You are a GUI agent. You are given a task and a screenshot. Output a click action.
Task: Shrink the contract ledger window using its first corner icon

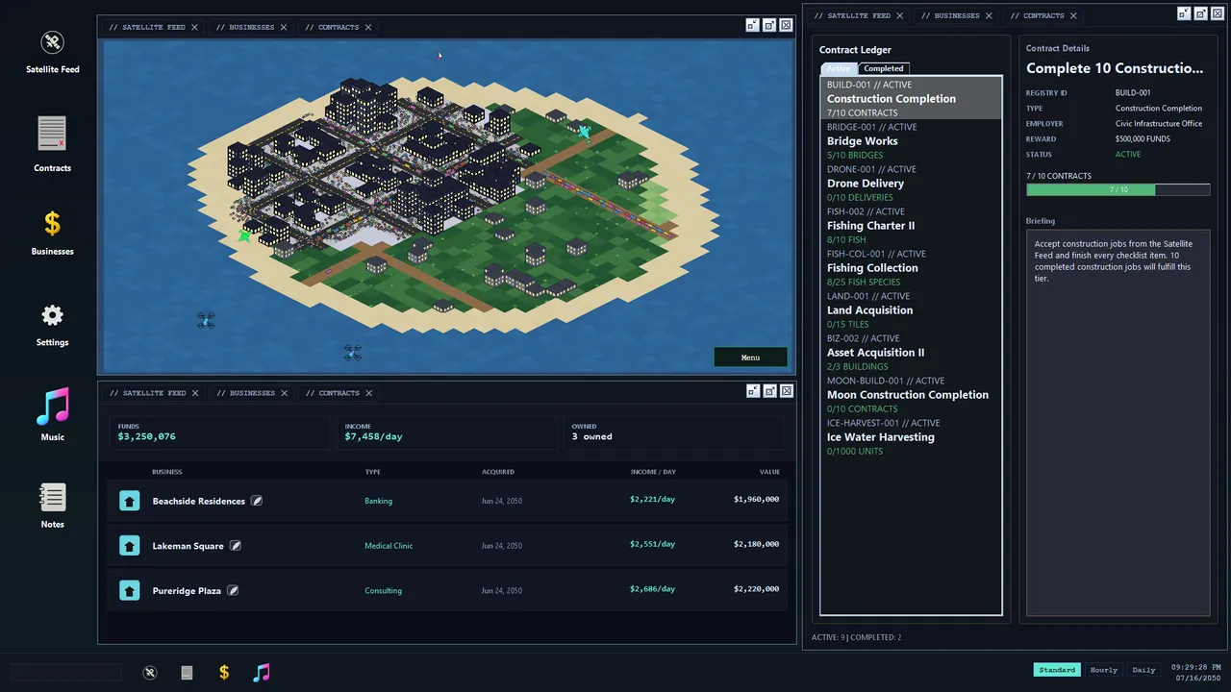1184,13
